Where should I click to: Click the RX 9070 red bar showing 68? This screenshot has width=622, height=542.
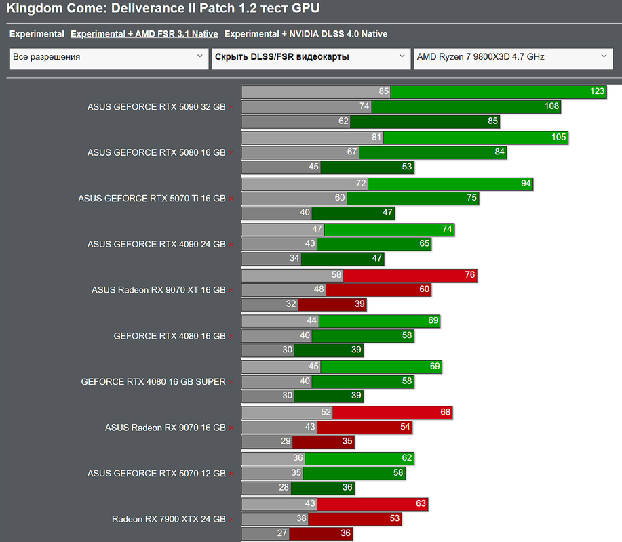pos(393,413)
